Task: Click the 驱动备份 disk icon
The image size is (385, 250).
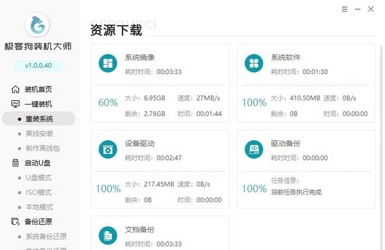Action: [254, 150]
